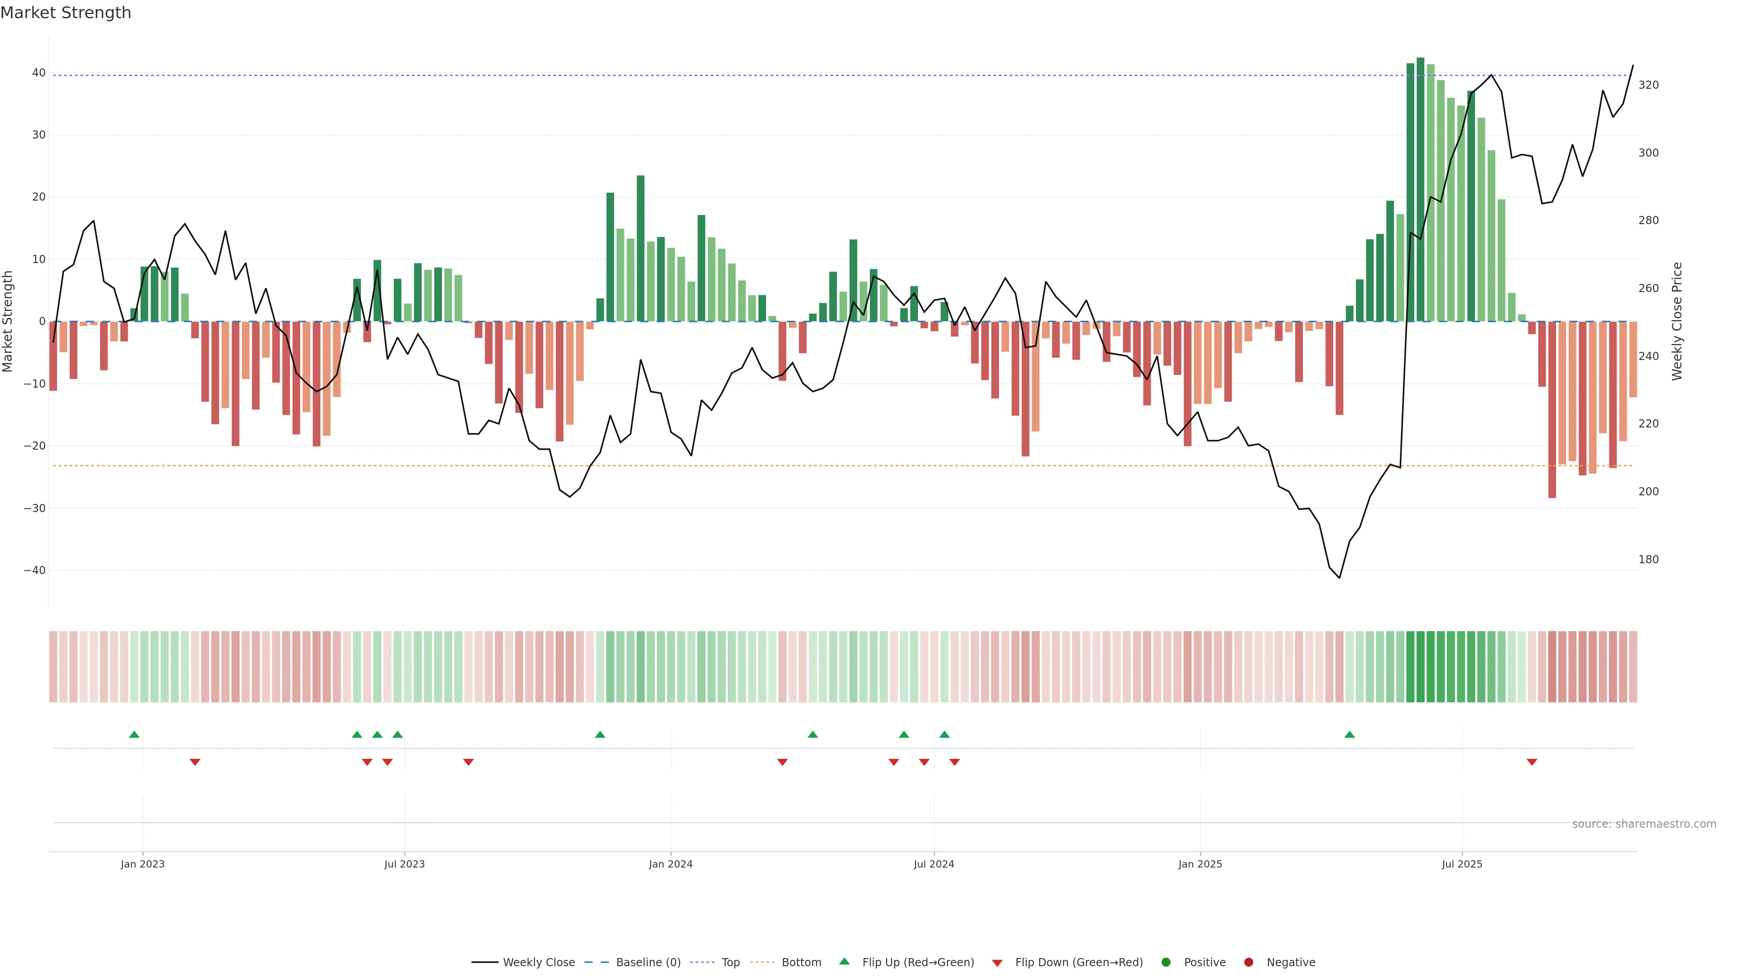
Task: Click the Weekly Close Price axis title
Action: tap(1677, 321)
